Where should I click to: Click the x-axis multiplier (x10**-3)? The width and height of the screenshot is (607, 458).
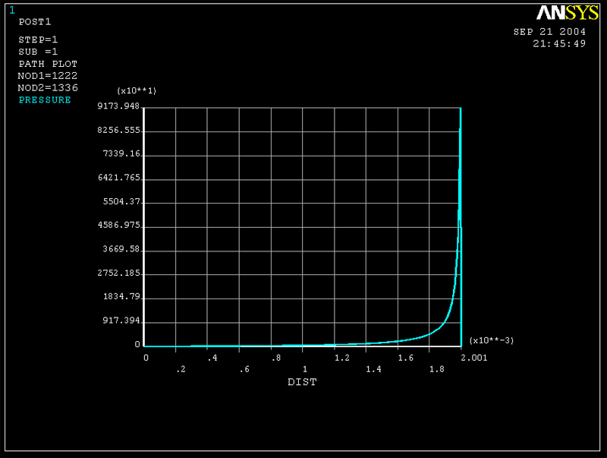(x=491, y=340)
